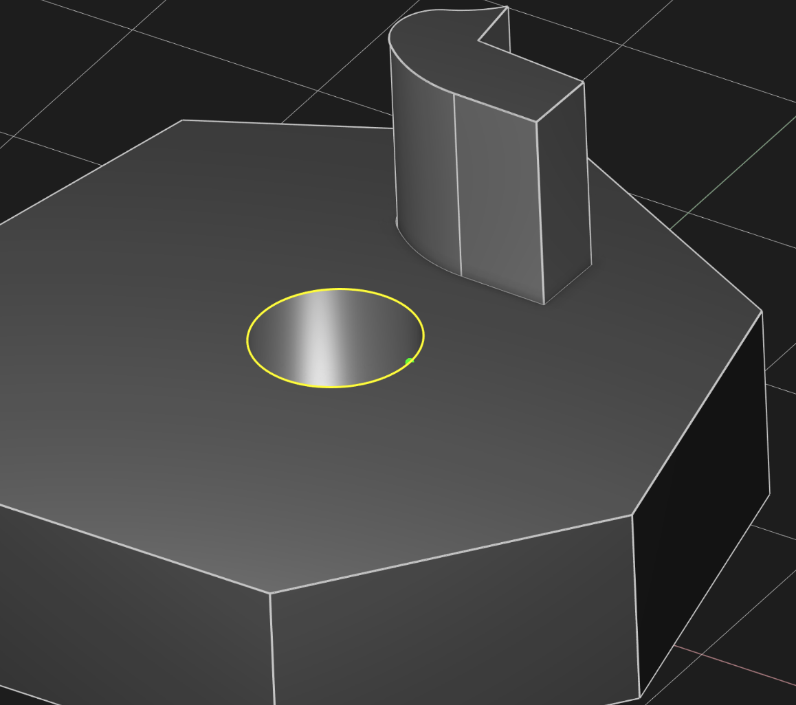The image size is (796, 705).
Task: Select the narrow right side face of tab
Action: point(564,186)
